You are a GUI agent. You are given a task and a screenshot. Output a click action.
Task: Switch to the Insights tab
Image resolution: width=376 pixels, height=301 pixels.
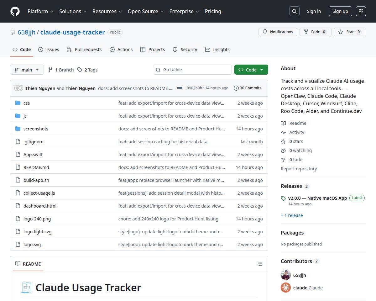pos(217,50)
